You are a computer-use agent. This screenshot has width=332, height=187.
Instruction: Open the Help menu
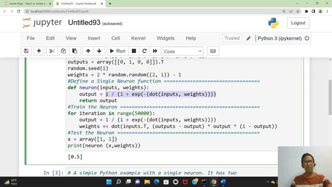[x=191, y=38]
